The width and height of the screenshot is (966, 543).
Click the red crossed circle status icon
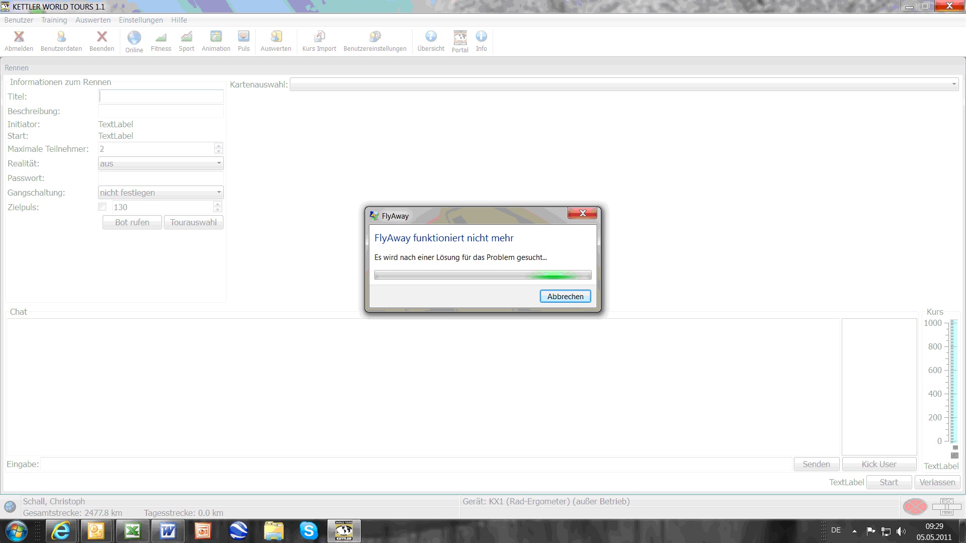pos(915,507)
